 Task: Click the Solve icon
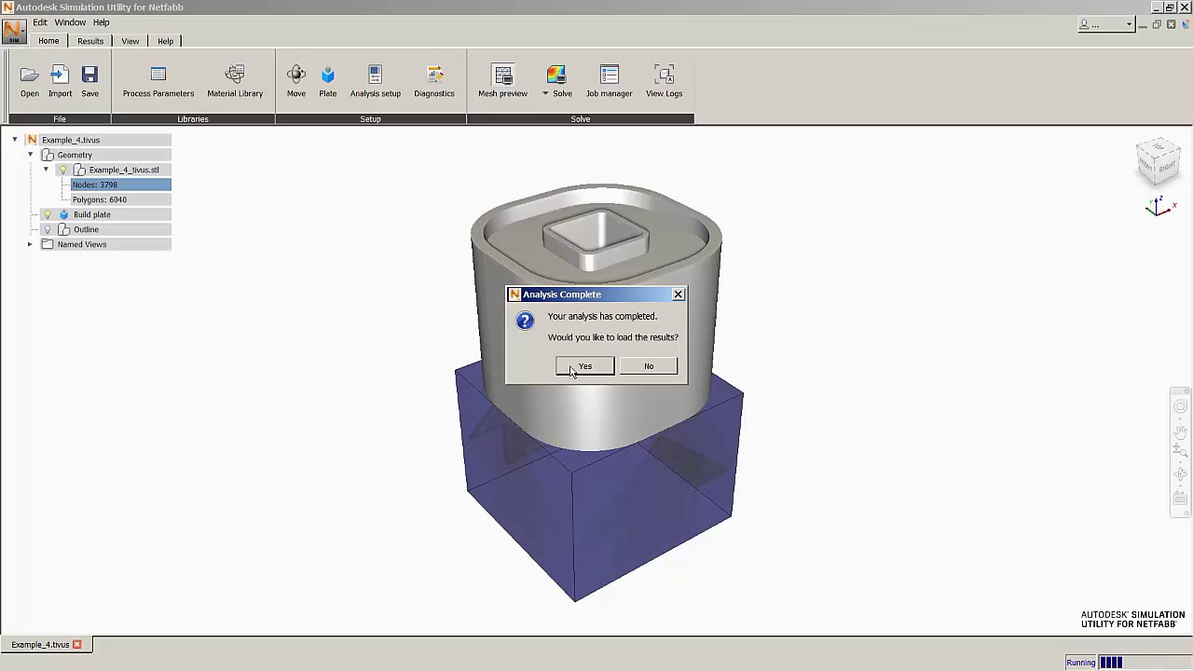(556, 75)
